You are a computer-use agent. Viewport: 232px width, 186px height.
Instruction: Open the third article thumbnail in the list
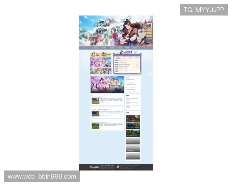95,126
